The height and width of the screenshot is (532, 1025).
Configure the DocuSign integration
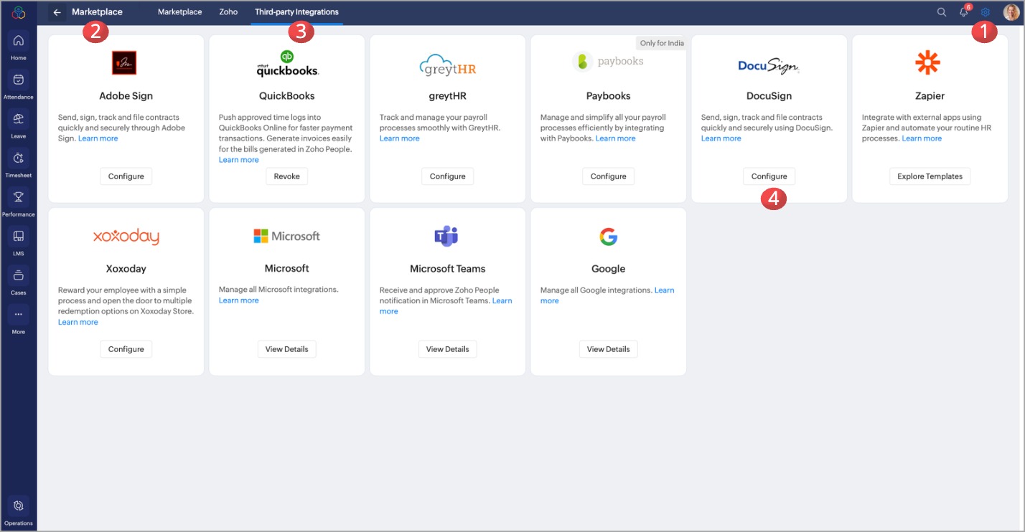[769, 176]
